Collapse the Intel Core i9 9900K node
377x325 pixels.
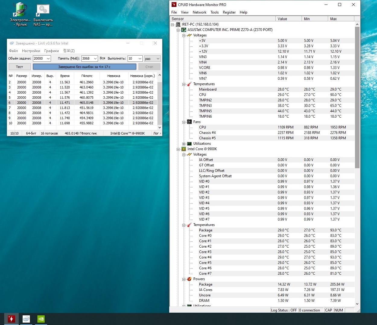click(x=178, y=149)
